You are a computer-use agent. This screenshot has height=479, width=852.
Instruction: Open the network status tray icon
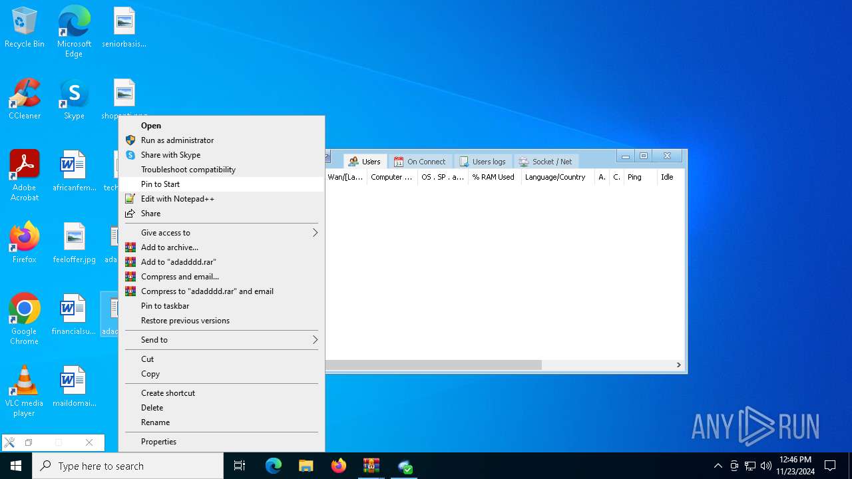tap(750, 466)
